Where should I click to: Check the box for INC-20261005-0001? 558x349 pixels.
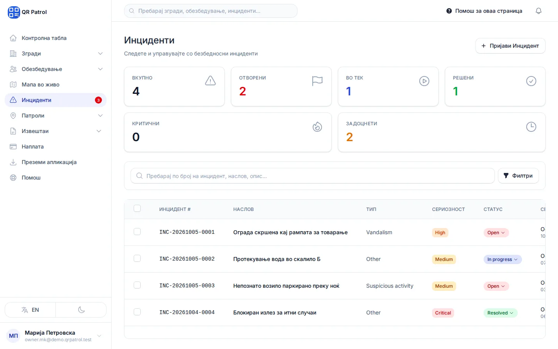tap(137, 232)
